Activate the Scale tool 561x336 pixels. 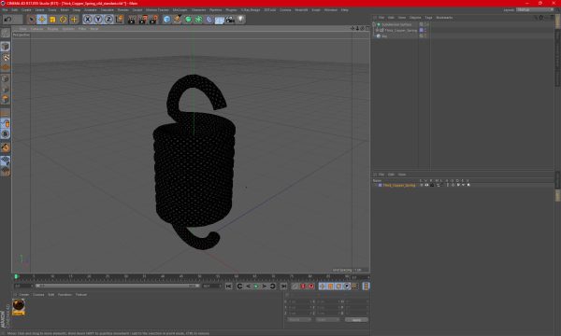(52, 20)
